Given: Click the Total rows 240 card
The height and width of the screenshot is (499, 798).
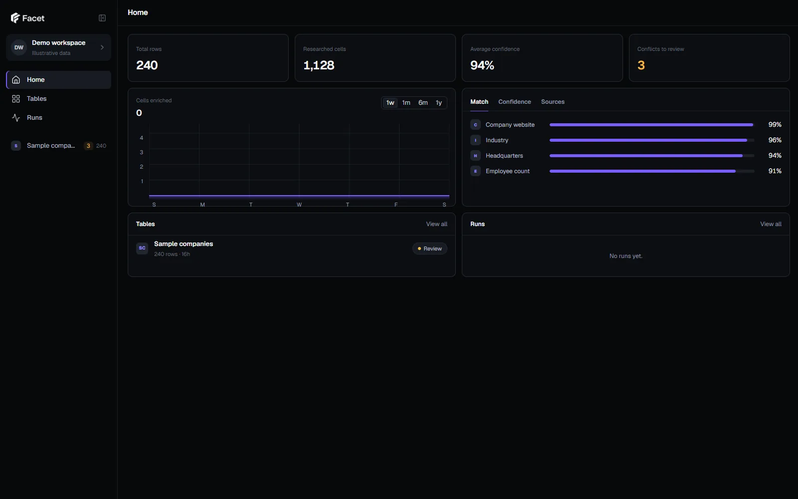Looking at the screenshot, I should click(x=208, y=58).
